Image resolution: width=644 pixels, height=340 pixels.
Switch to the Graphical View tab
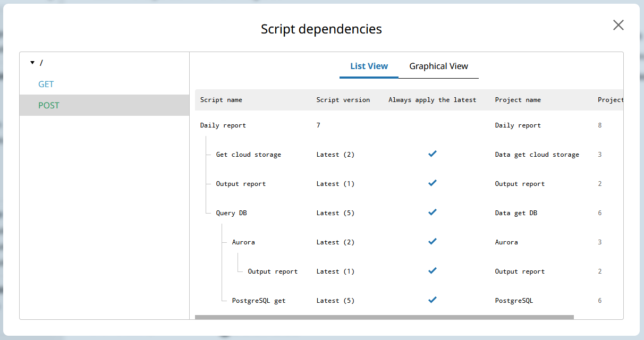(438, 66)
